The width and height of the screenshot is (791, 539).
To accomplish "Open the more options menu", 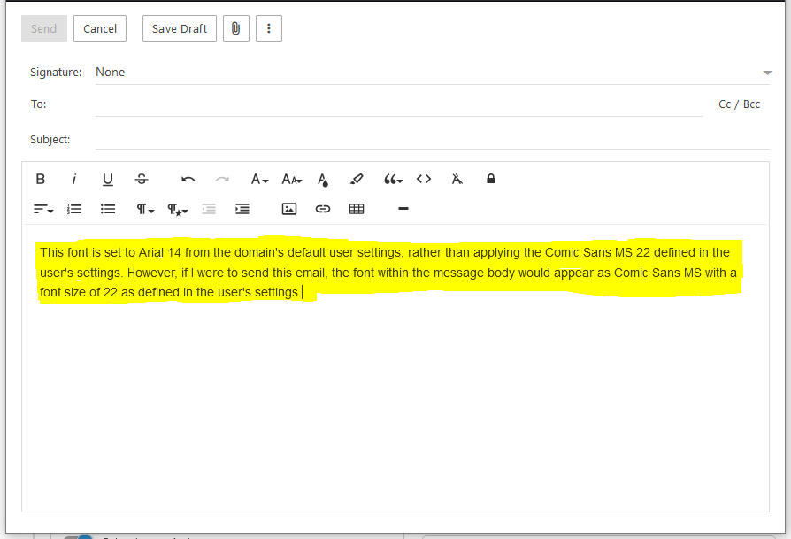I will click(269, 28).
